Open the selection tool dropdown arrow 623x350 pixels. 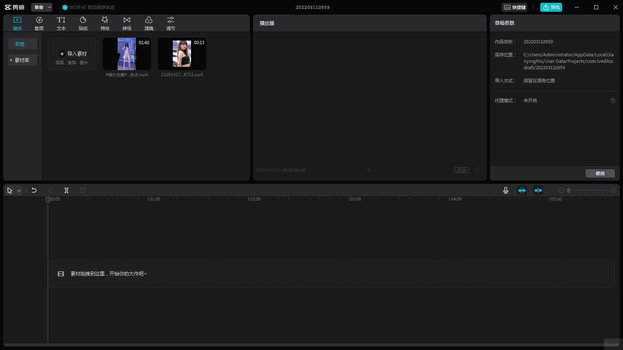click(x=19, y=190)
